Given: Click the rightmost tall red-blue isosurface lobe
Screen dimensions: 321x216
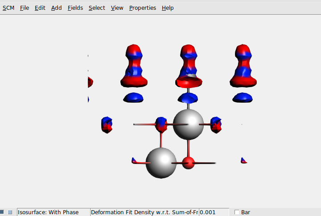Looking at the screenshot, I should pos(243,66).
